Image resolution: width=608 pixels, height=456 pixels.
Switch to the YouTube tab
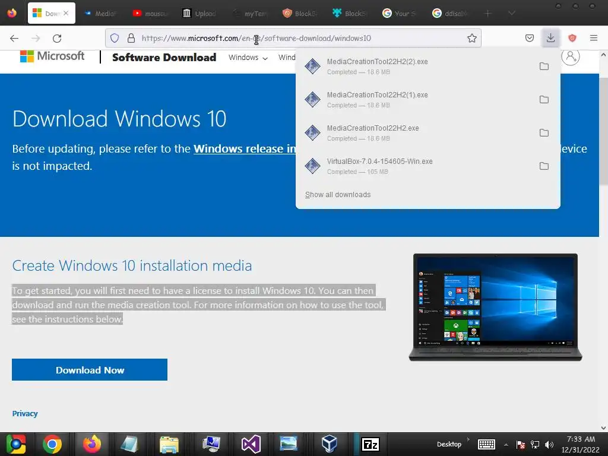[x=149, y=14]
